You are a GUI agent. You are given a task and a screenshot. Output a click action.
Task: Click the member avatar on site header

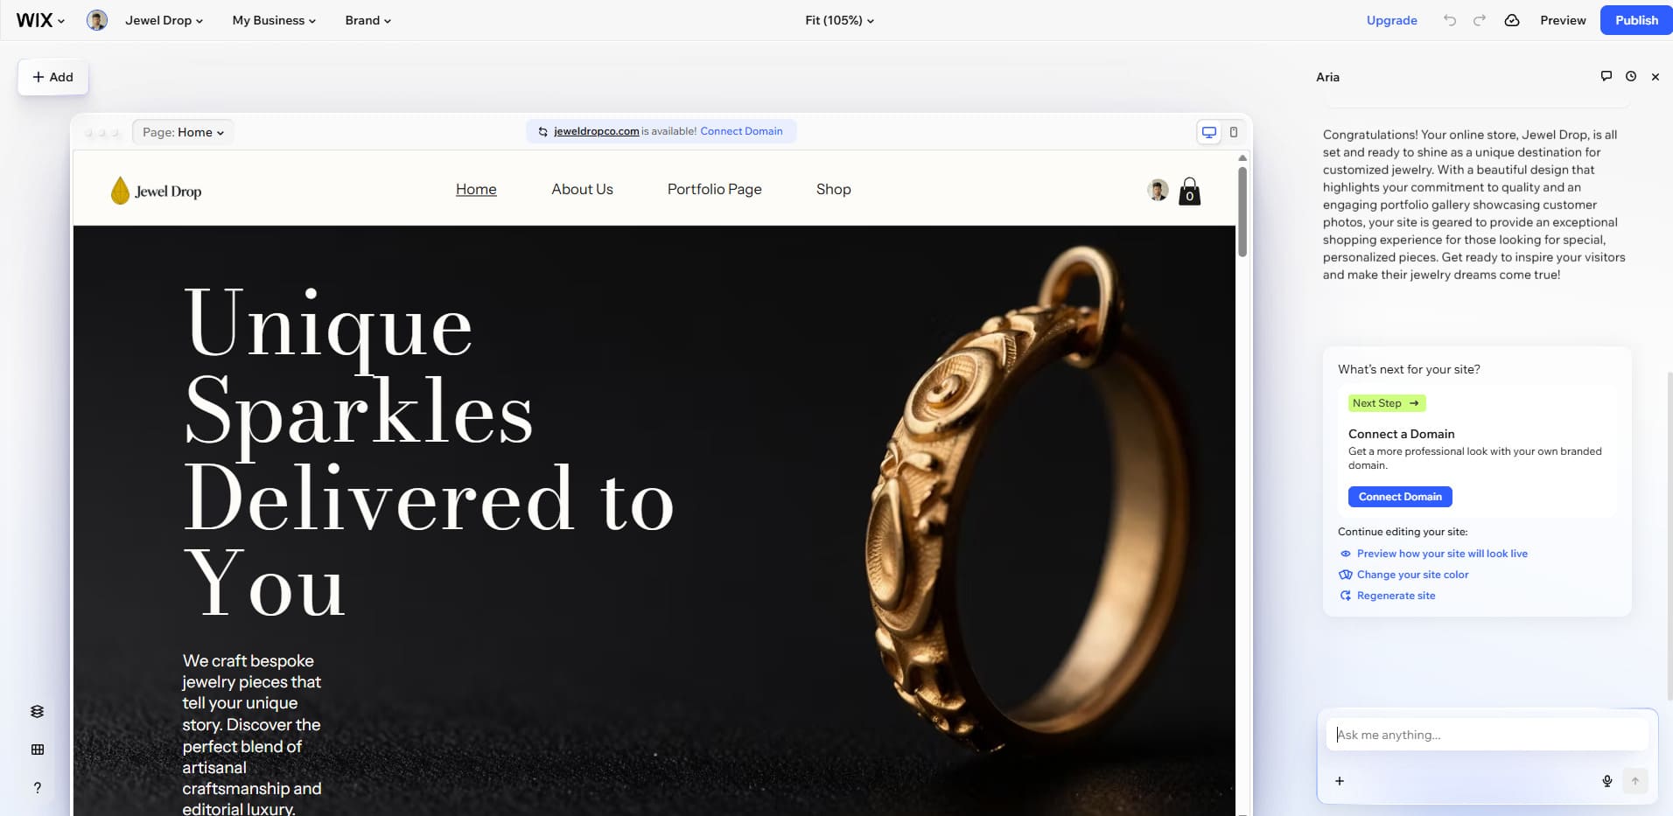tap(1158, 190)
